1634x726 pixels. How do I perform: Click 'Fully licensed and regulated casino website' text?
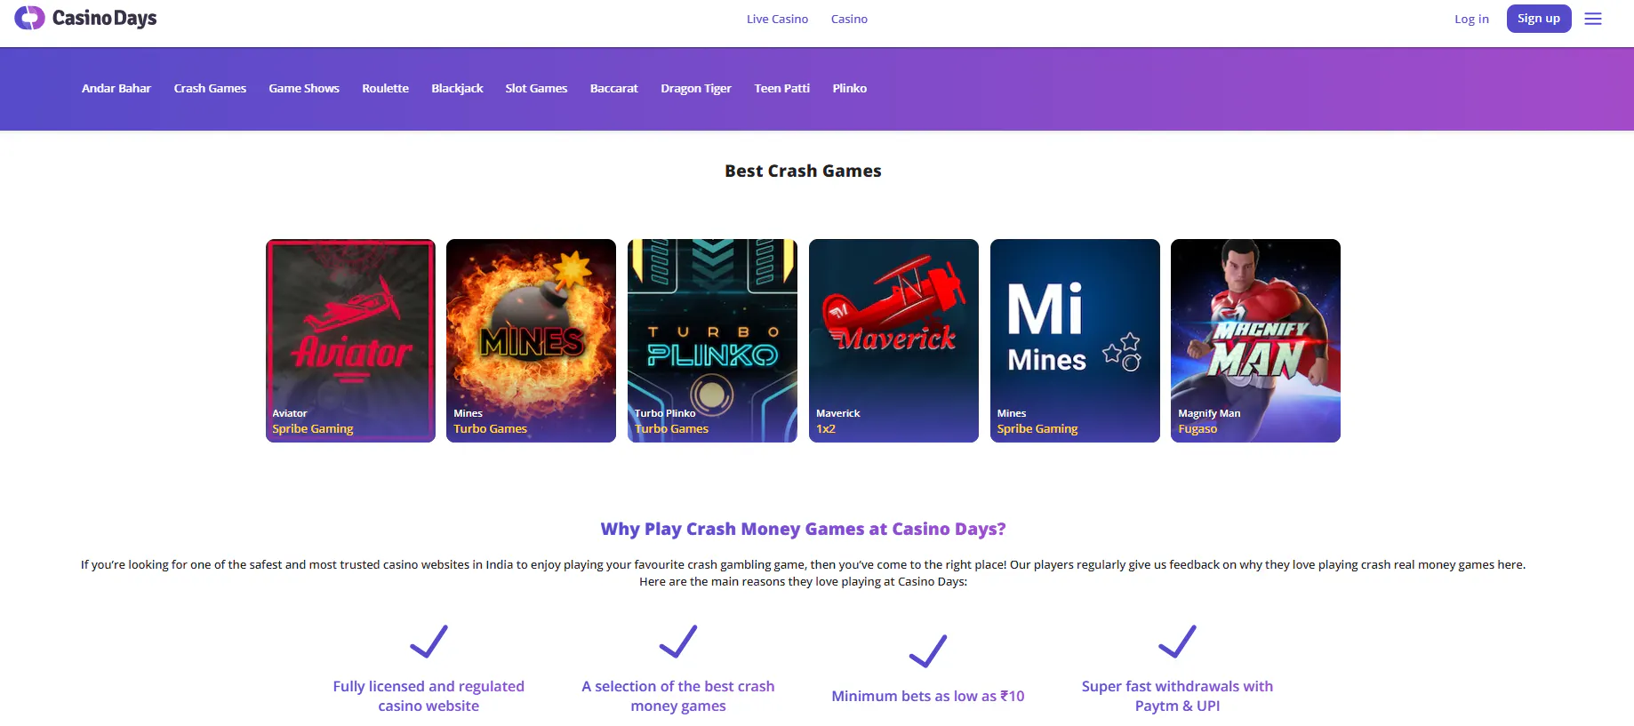[x=429, y=696]
